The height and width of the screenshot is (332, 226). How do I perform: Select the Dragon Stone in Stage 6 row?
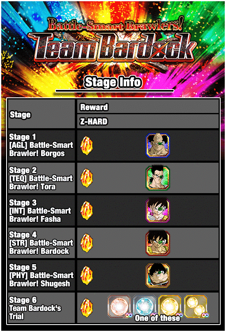(87, 308)
